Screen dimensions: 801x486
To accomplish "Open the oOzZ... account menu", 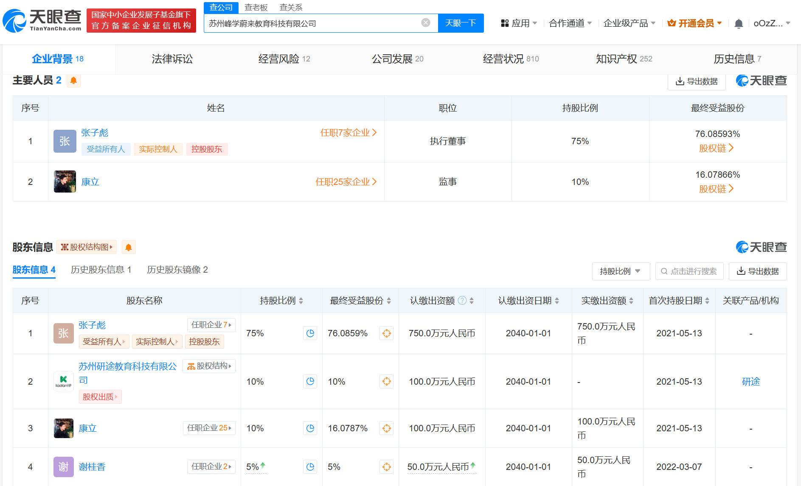I will [772, 23].
